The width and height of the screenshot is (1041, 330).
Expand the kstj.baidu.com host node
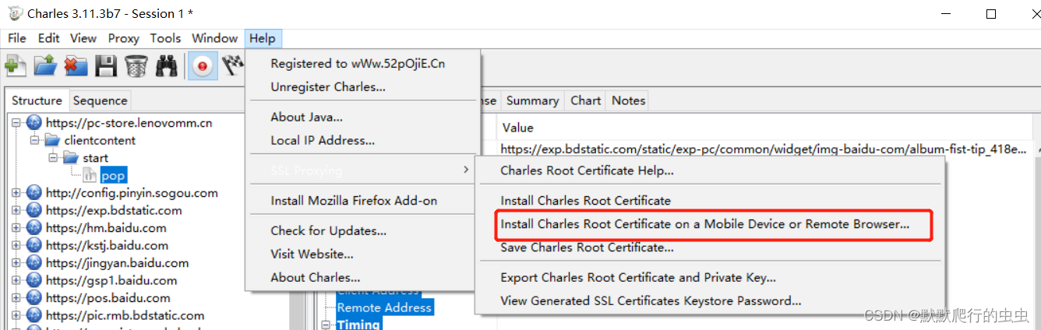[x=17, y=245]
